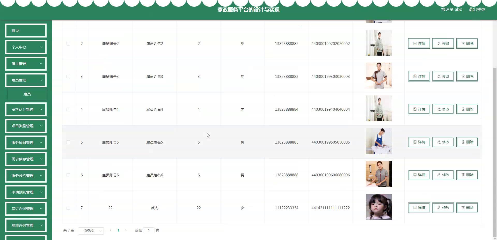Image resolution: width=497 pixels, height=240 pixels.
Task: Expand 签订合同管理 menu
Action: [x=26, y=209]
